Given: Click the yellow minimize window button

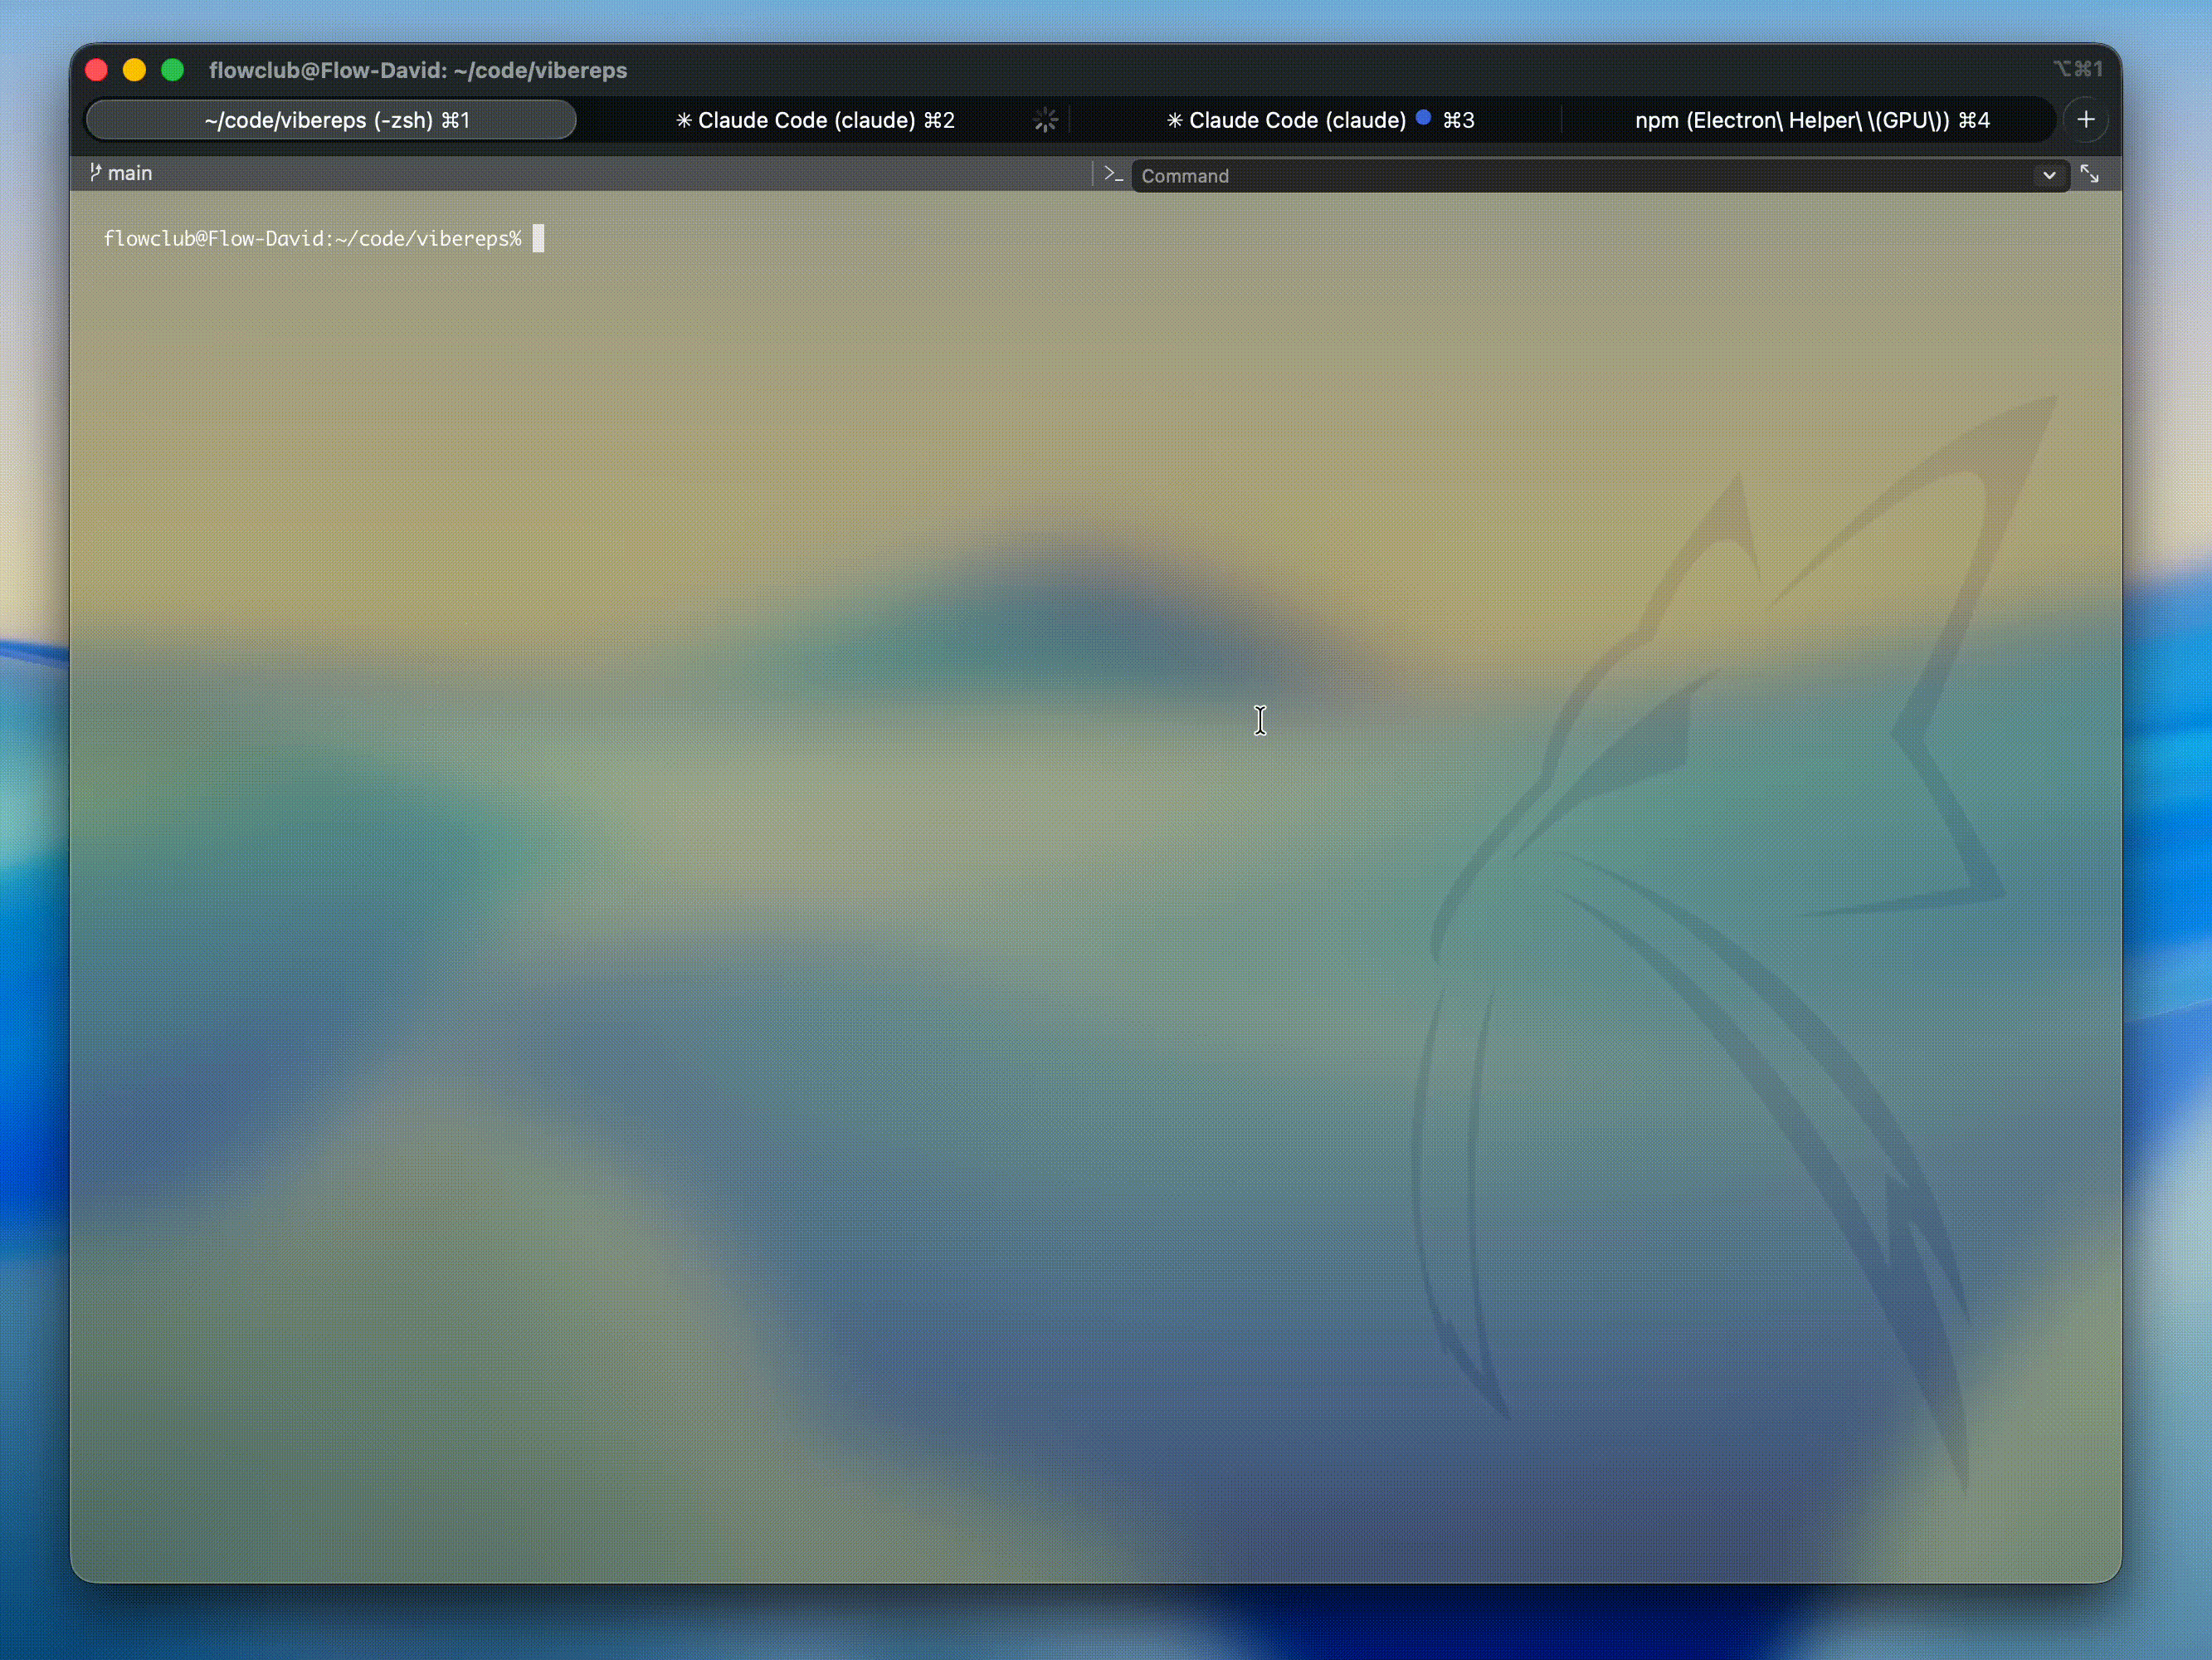Looking at the screenshot, I should point(134,70).
